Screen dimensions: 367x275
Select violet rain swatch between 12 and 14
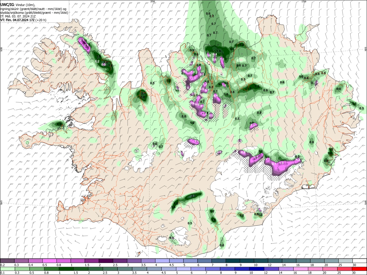[x=272, y=269]
